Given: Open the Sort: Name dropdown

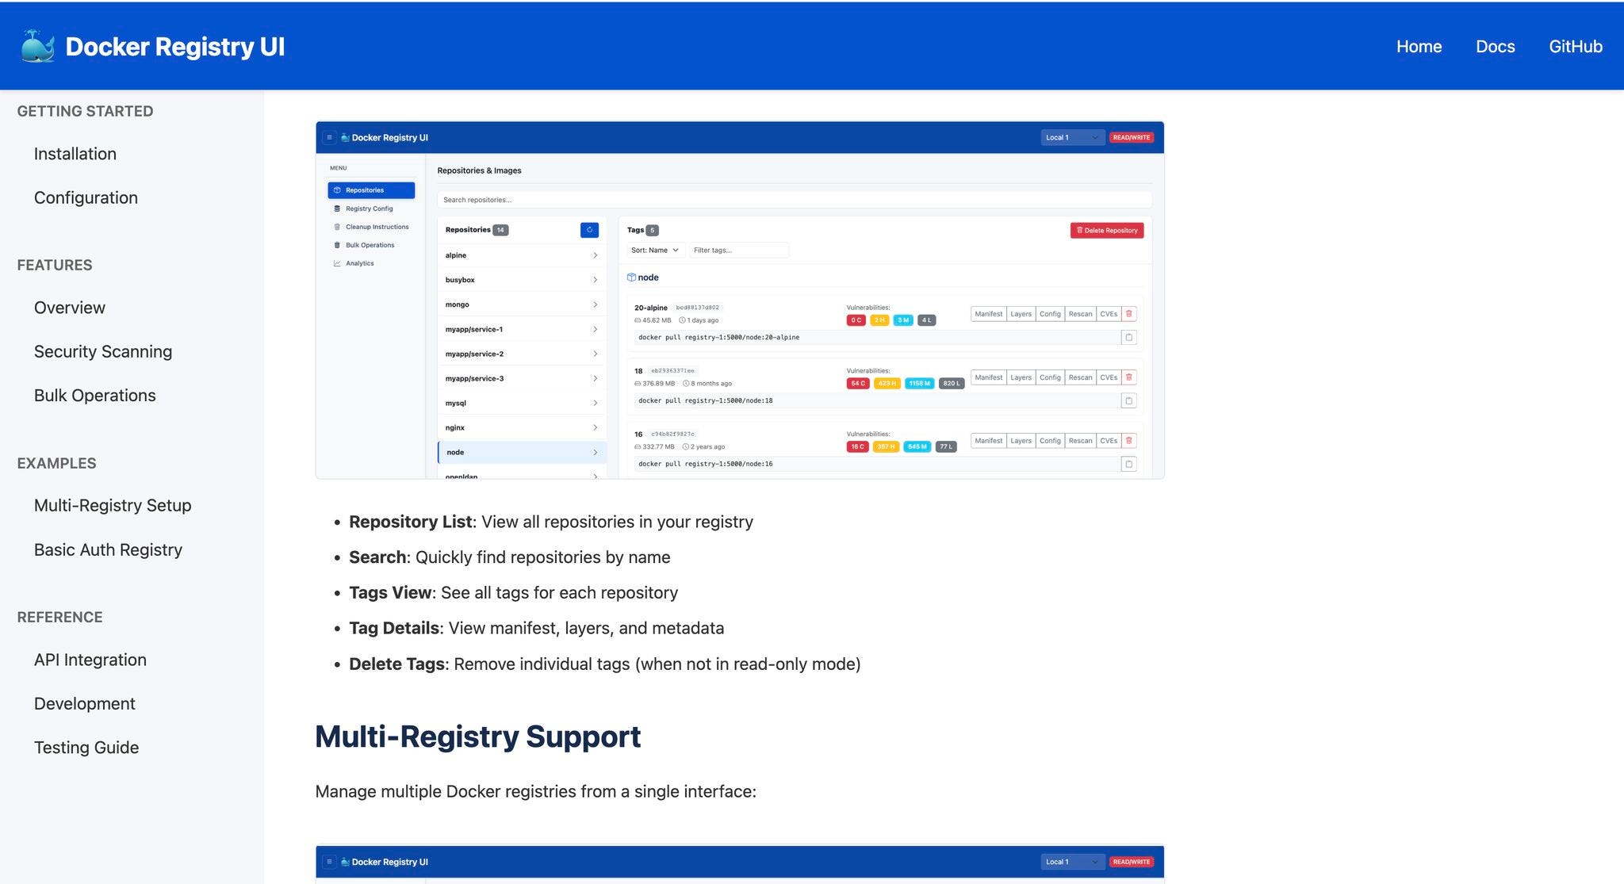Looking at the screenshot, I should pos(654,250).
